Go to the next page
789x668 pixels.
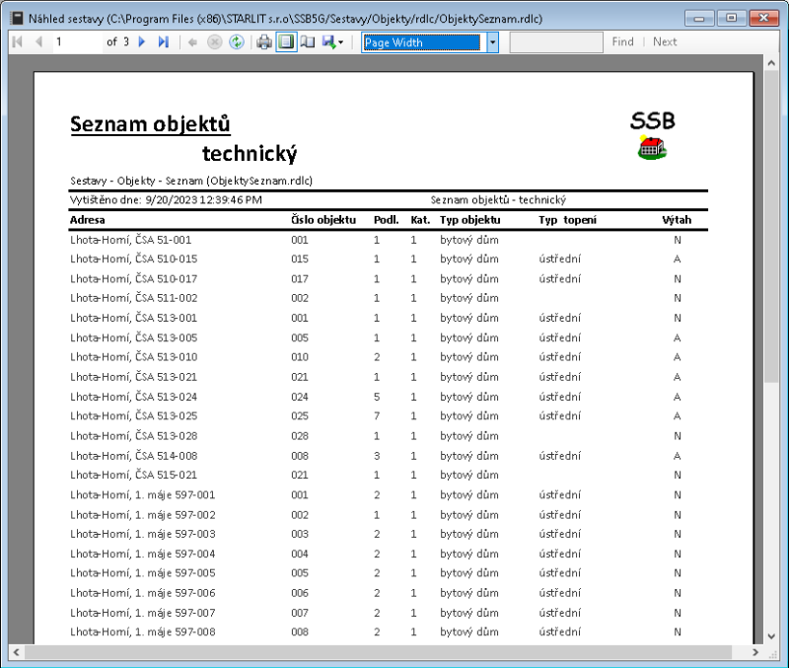tap(142, 41)
